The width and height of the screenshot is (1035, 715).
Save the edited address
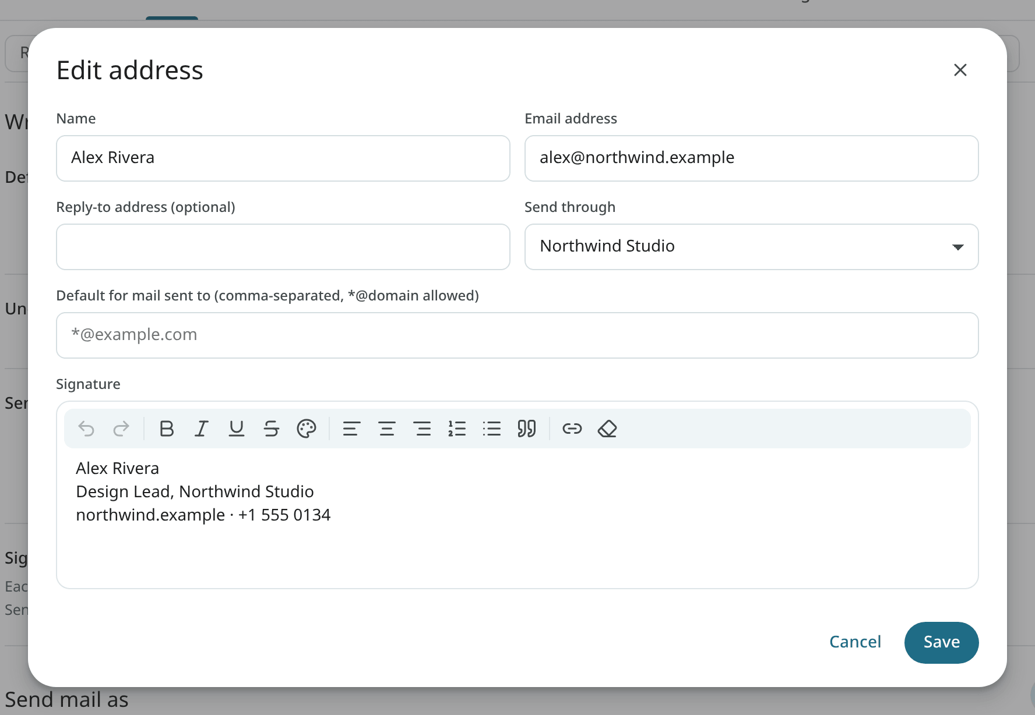[x=941, y=642]
